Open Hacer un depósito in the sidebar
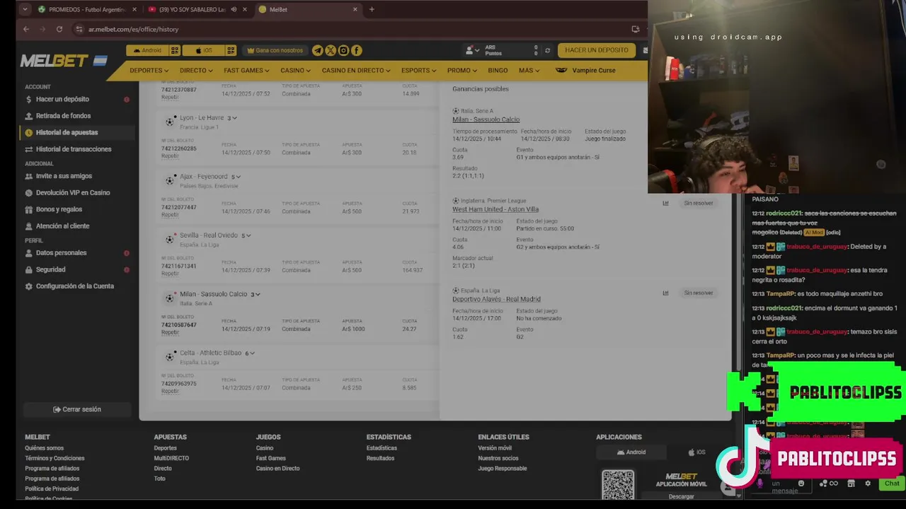The height and width of the screenshot is (509, 906). pyautogui.click(x=62, y=100)
